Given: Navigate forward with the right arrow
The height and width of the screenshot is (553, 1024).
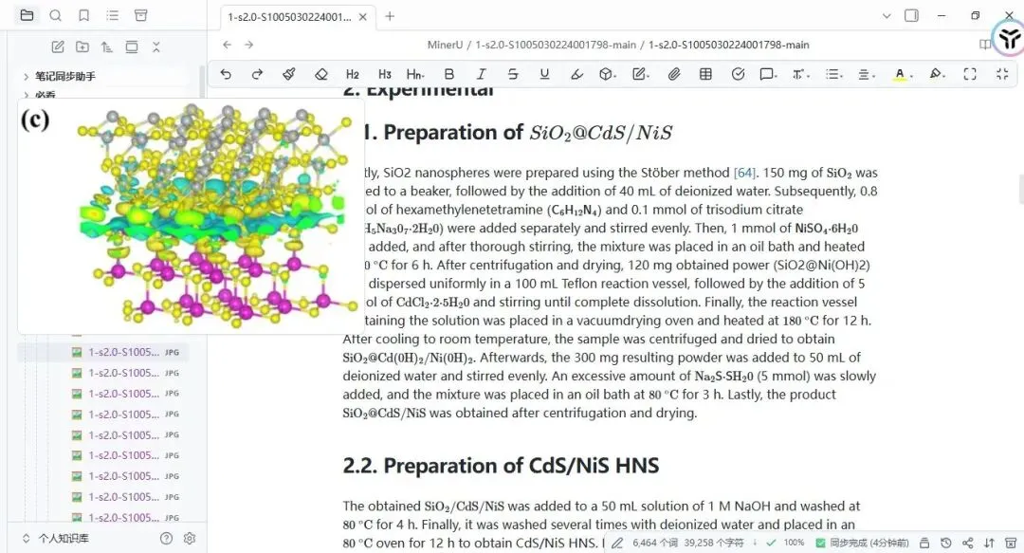Looking at the screenshot, I should click(248, 45).
